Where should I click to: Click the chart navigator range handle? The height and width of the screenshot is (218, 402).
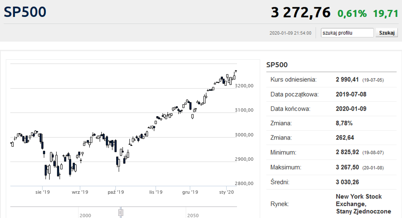coord(121,212)
